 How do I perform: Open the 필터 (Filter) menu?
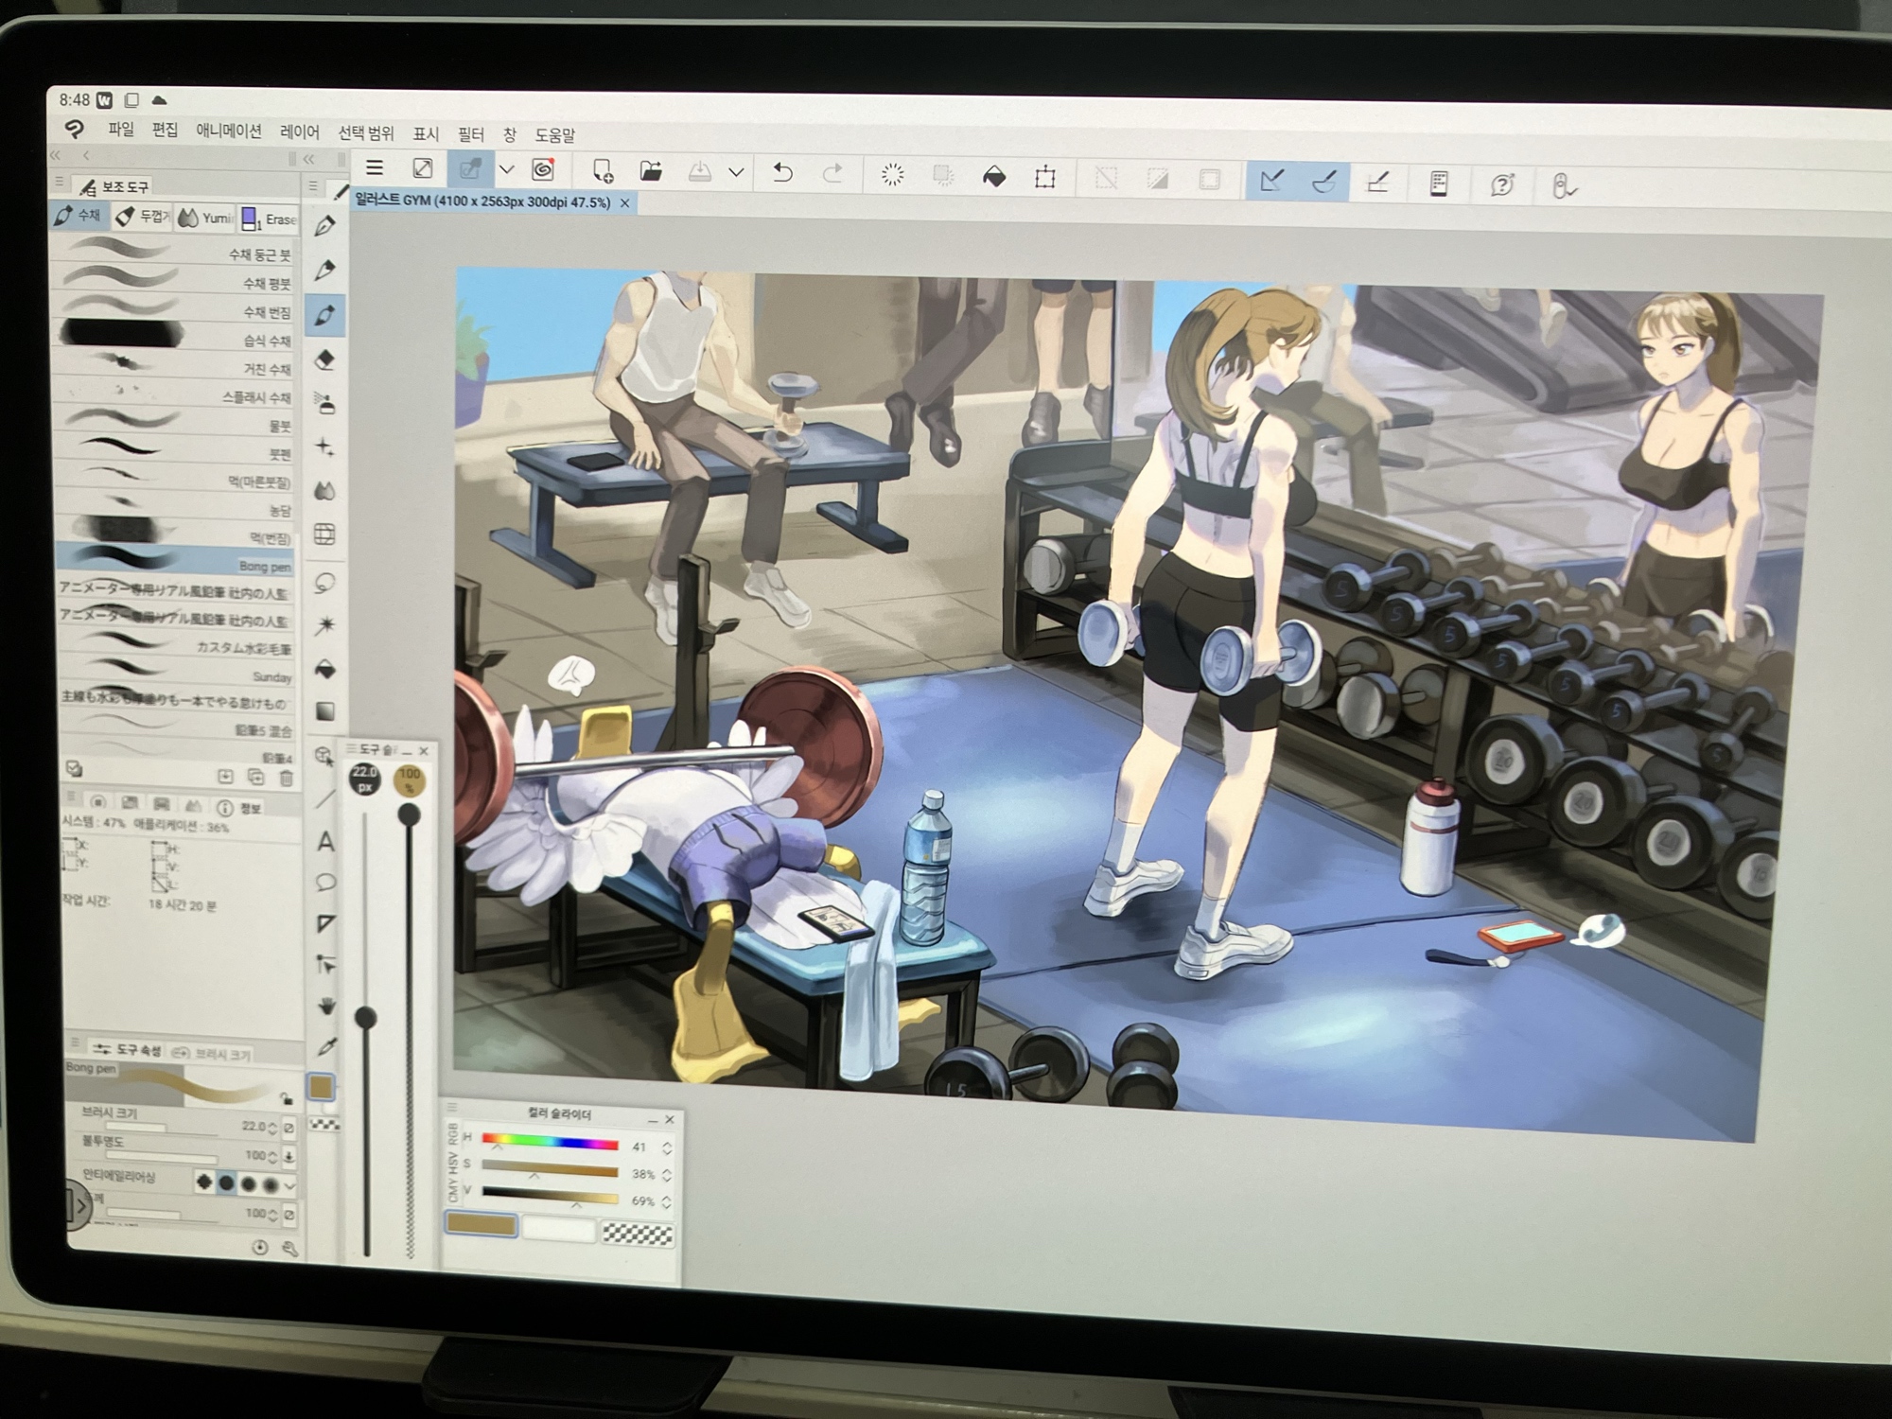(470, 134)
